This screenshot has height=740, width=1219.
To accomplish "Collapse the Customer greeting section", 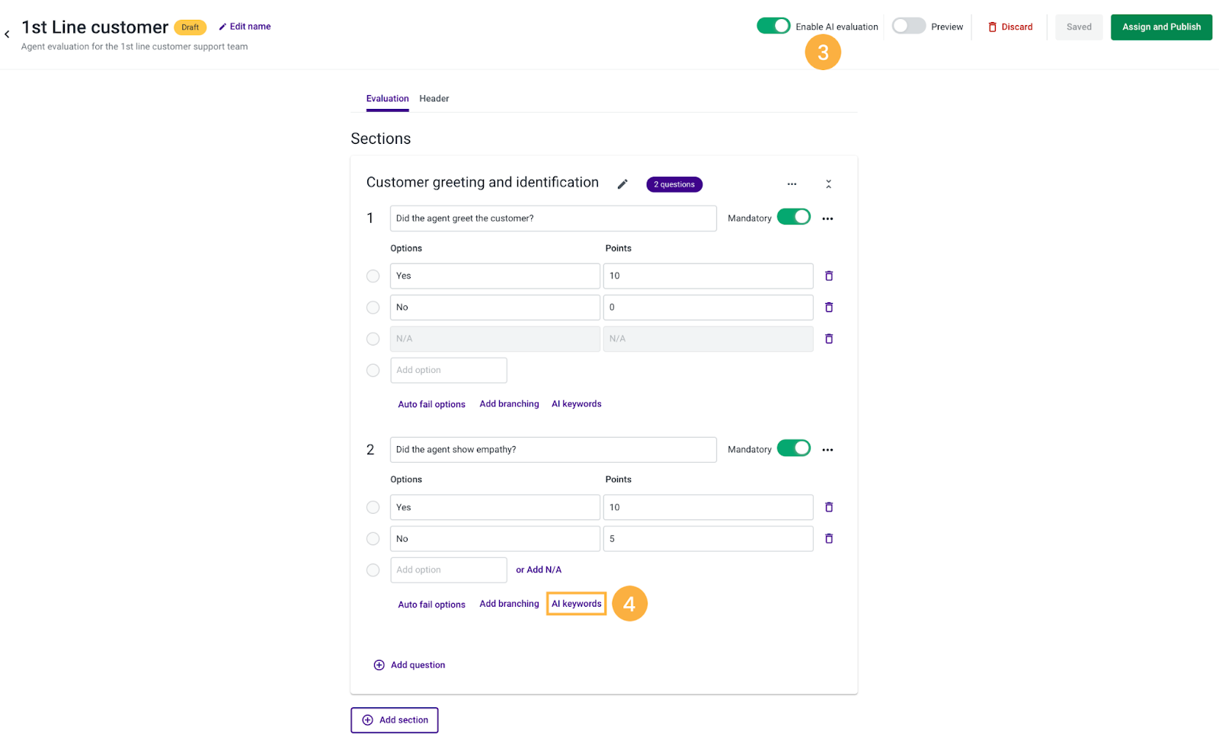I will pos(828,184).
